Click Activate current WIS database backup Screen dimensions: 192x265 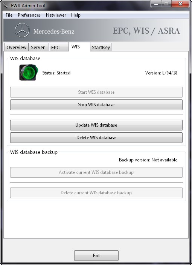pos(96,172)
